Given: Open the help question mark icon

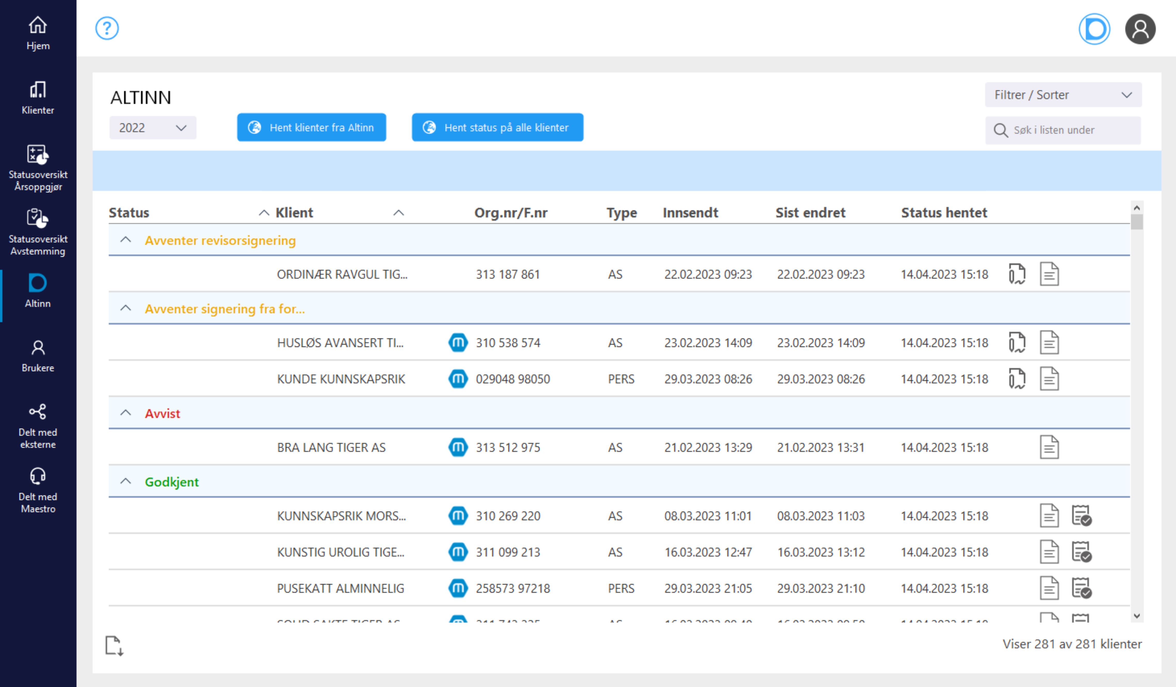Looking at the screenshot, I should coord(107,28).
